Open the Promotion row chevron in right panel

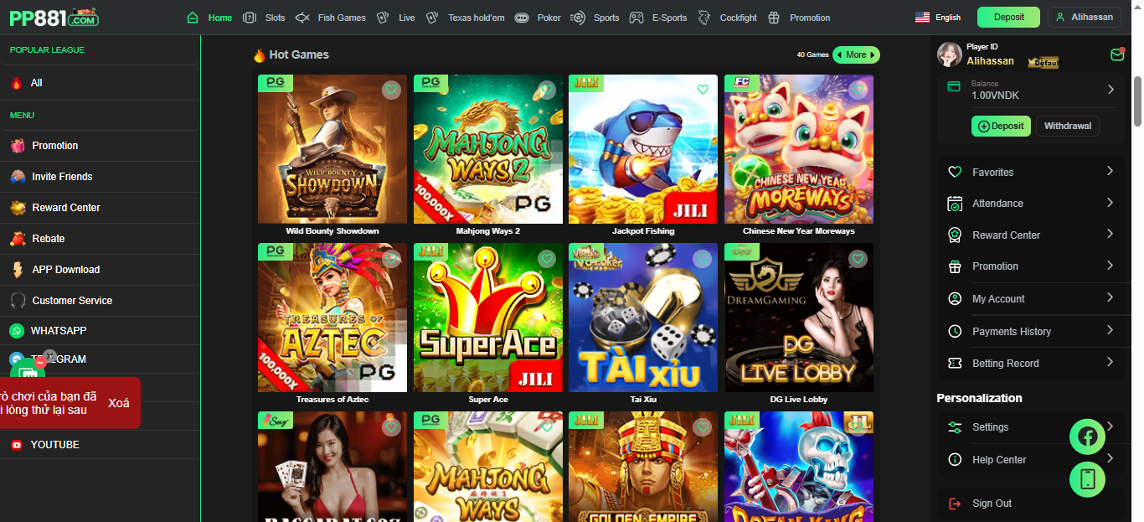tap(1110, 266)
